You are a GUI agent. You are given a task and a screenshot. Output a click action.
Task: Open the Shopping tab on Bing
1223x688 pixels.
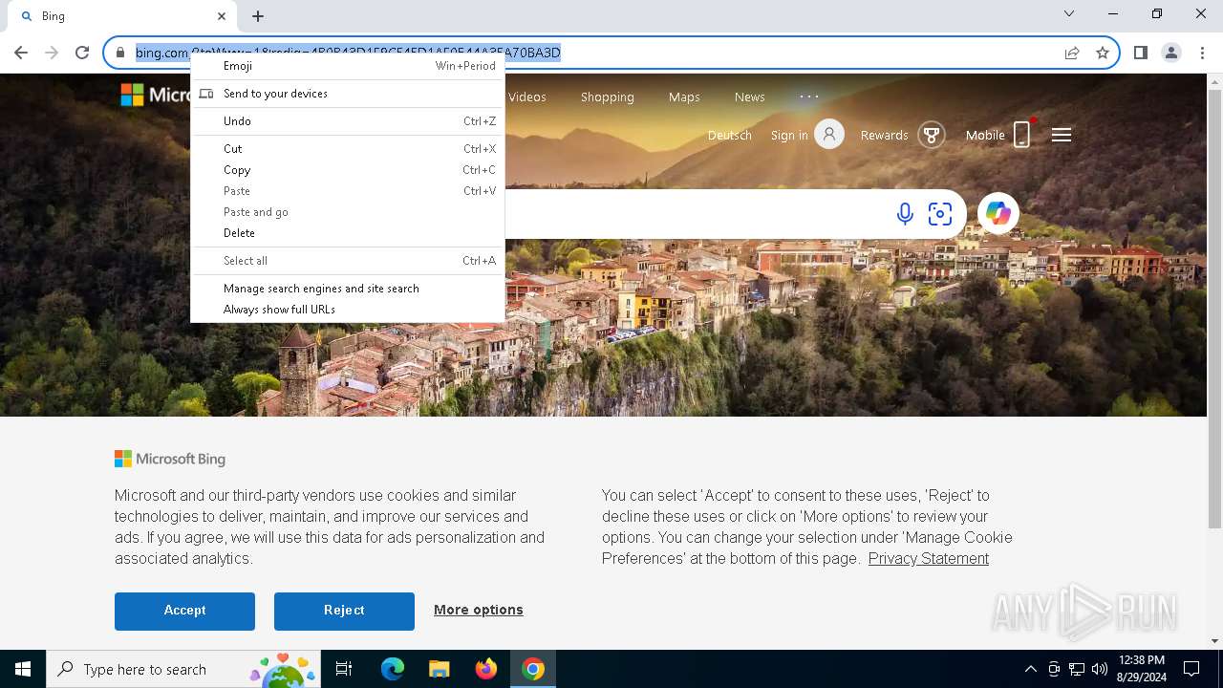(608, 97)
